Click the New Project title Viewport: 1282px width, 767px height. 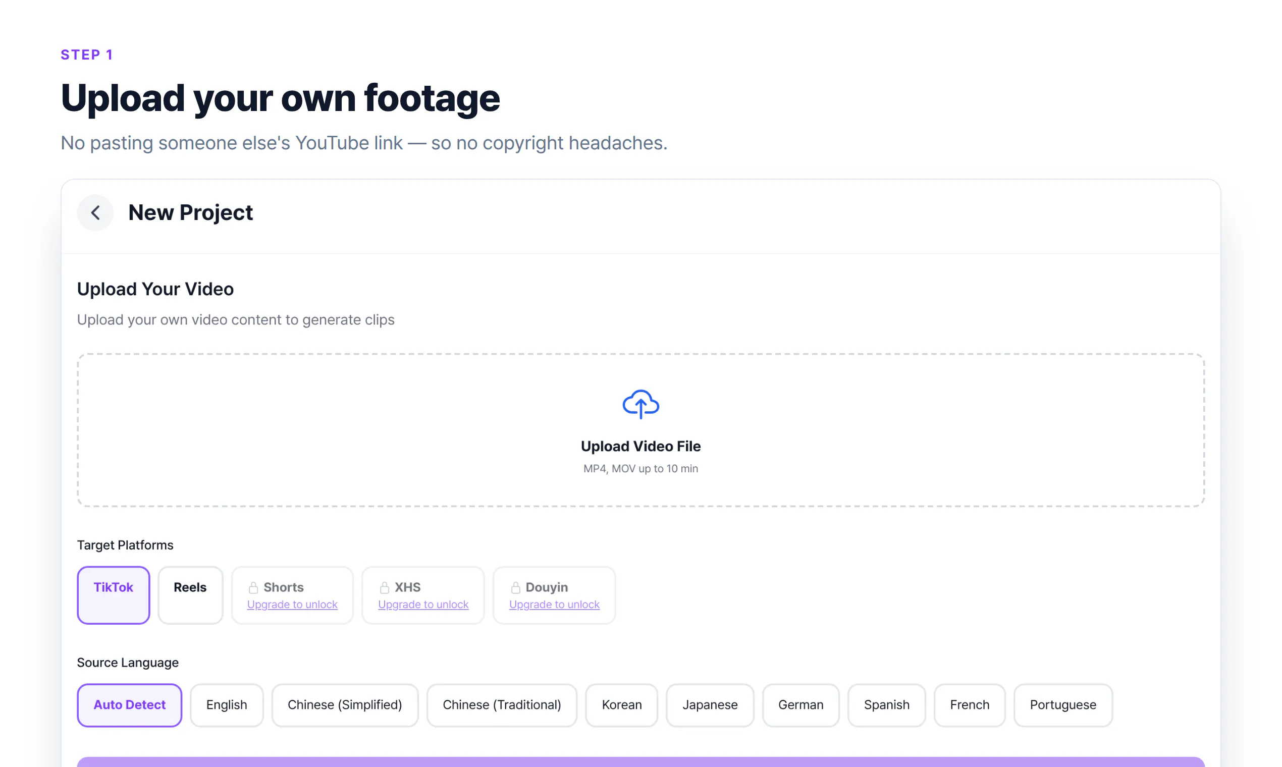click(190, 213)
